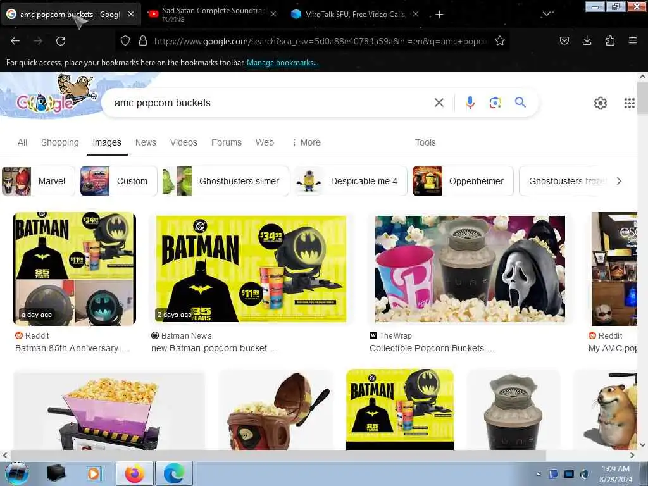Screen dimensions: 648x486
Task: Expand the list all tabs chevron
Action: [547, 14]
